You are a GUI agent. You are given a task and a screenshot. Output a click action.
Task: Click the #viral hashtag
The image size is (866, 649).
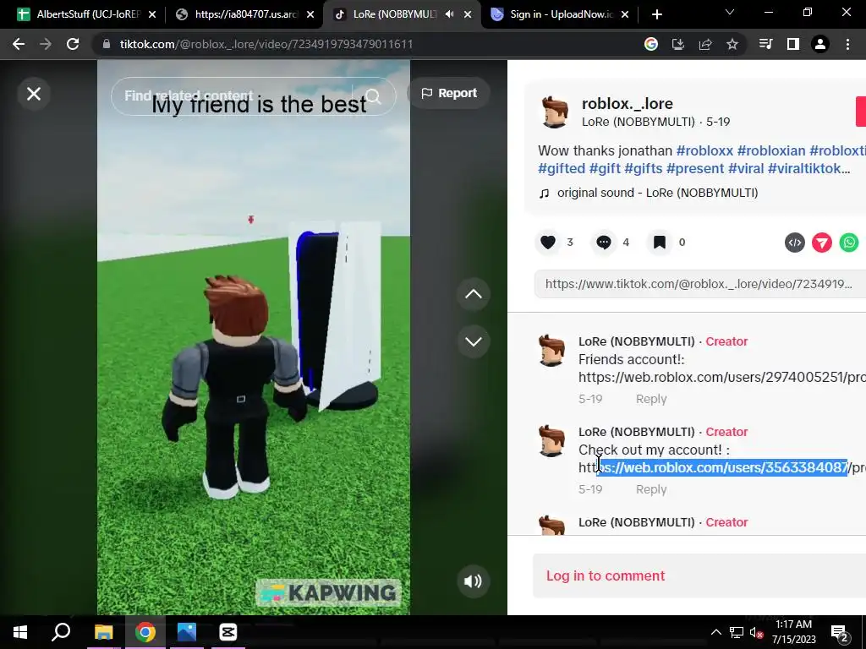(746, 168)
